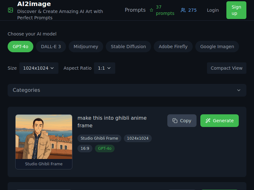Click the Studio Ghibli Frame tag chip

[99, 138]
